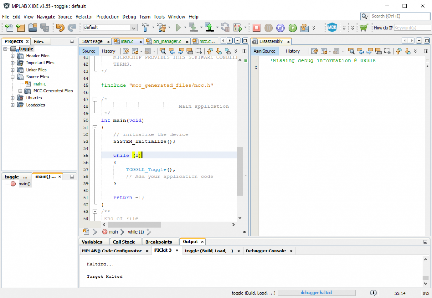Click the New File toolbar icon
This screenshot has width=432, height=298.
coord(9,27)
